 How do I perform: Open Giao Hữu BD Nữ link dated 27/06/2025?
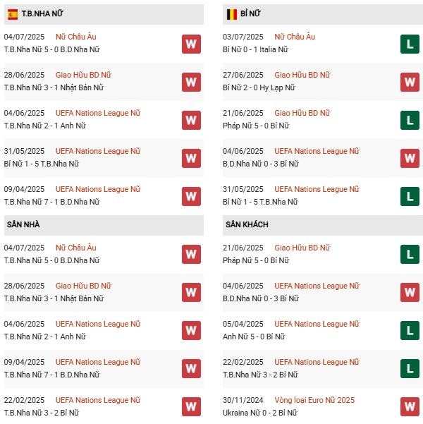302,75
